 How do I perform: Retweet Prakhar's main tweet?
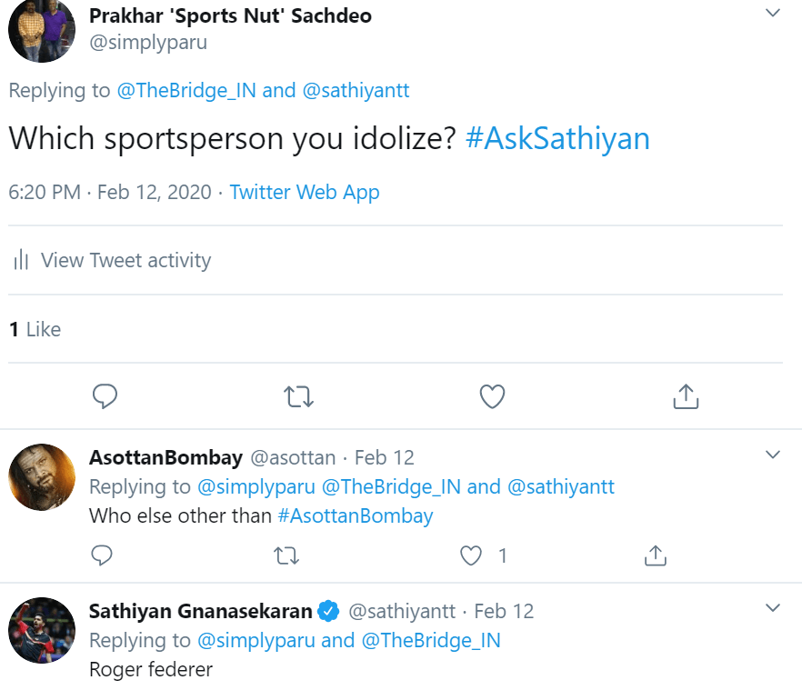299,396
